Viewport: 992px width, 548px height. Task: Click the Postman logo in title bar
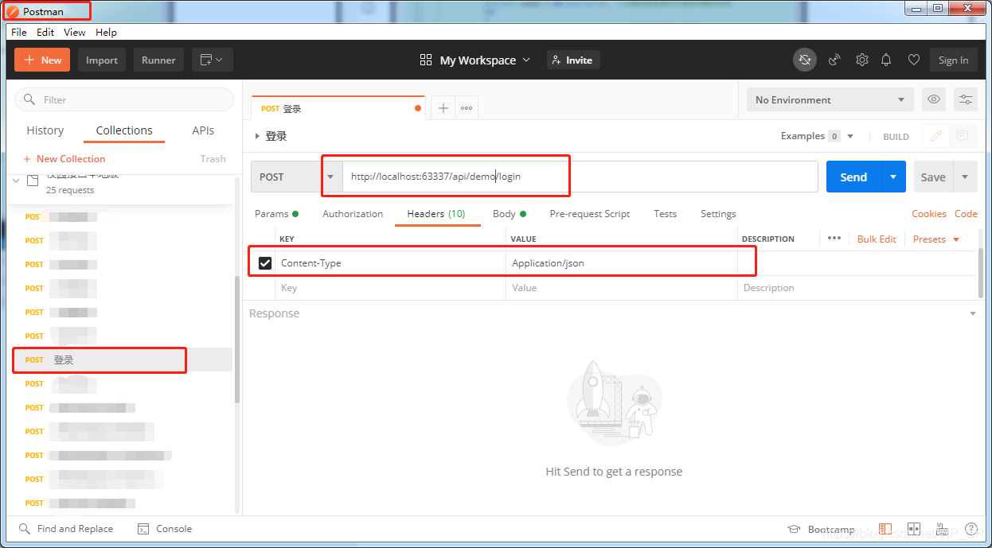coord(13,11)
